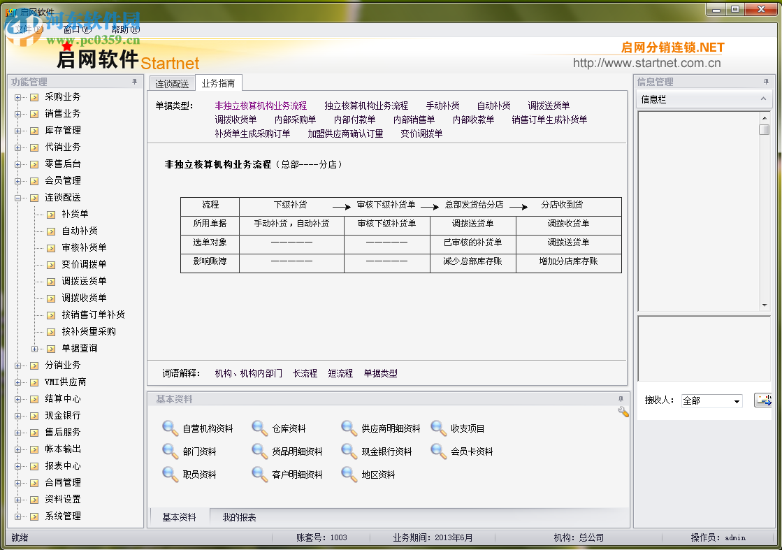Click the magnifier icon beside 仓库资料
Image resolution: width=782 pixels, height=550 pixels.
pos(259,428)
